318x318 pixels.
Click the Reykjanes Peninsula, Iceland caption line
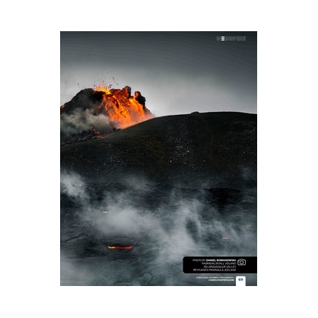pyautogui.click(x=215, y=270)
